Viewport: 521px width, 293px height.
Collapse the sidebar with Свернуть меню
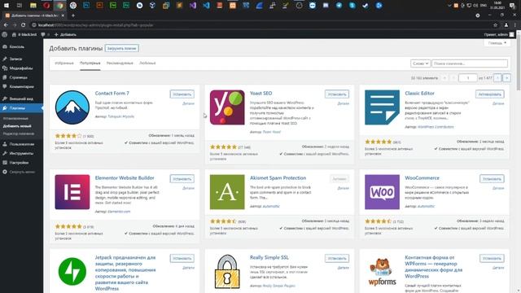click(x=22, y=172)
